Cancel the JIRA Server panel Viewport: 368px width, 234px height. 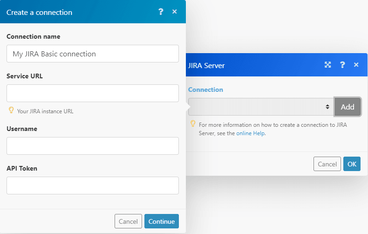click(x=327, y=164)
